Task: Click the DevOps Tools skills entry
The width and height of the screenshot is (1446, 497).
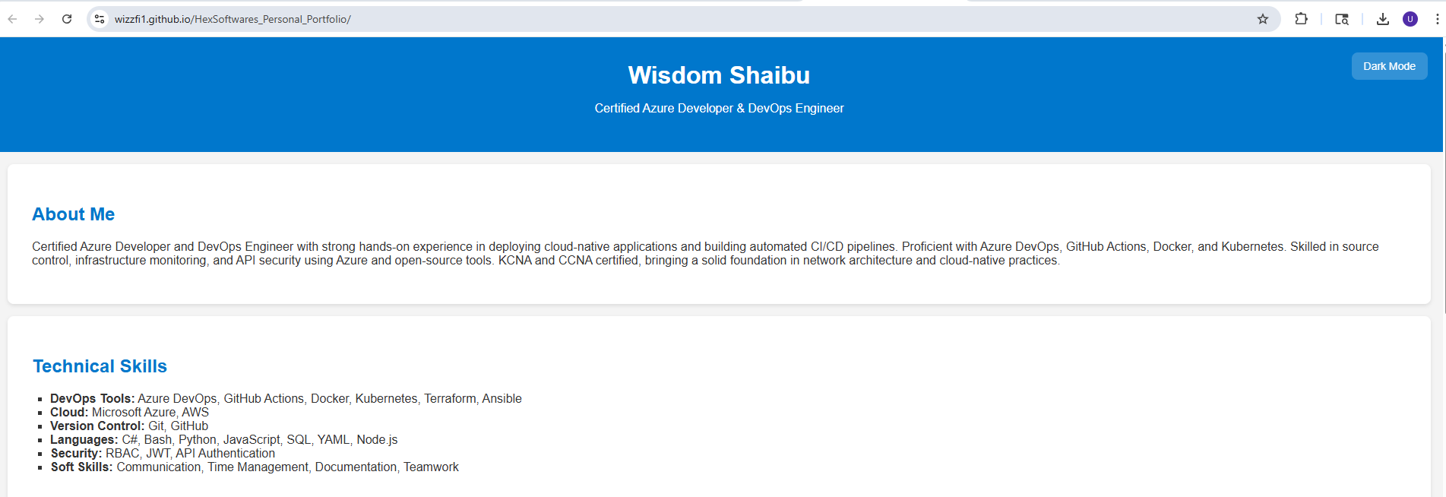Action: 286,398
